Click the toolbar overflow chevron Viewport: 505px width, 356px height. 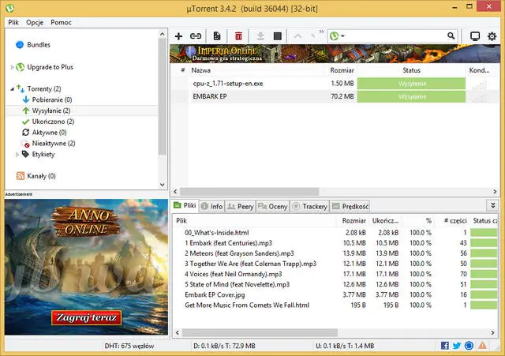tap(321, 32)
